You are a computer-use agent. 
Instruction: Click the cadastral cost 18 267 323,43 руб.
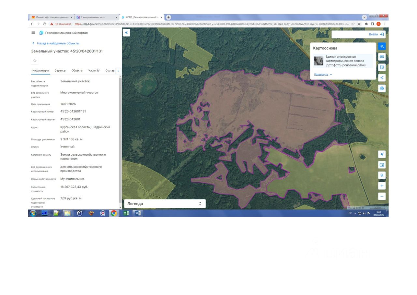(x=74, y=187)
